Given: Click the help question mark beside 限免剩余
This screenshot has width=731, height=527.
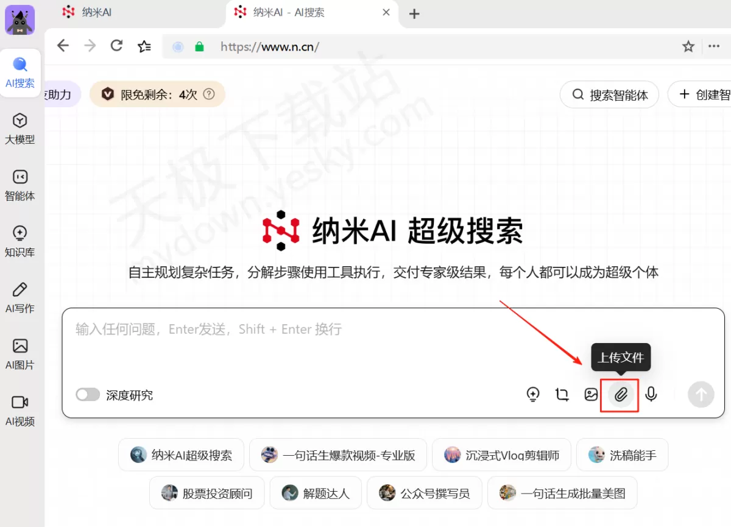Looking at the screenshot, I should click(209, 94).
